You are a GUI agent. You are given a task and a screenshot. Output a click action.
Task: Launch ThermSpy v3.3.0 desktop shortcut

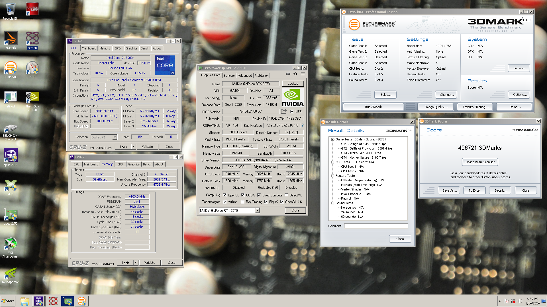[32, 101]
